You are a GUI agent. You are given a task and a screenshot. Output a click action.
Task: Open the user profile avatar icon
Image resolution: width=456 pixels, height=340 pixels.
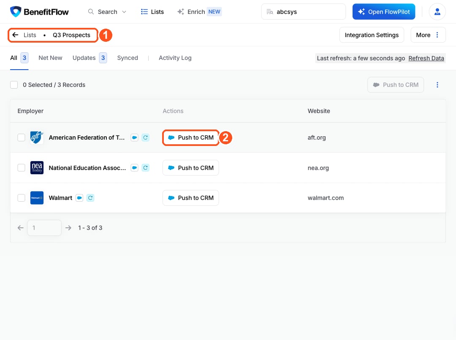pyautogui.click(x=437, y=12)
